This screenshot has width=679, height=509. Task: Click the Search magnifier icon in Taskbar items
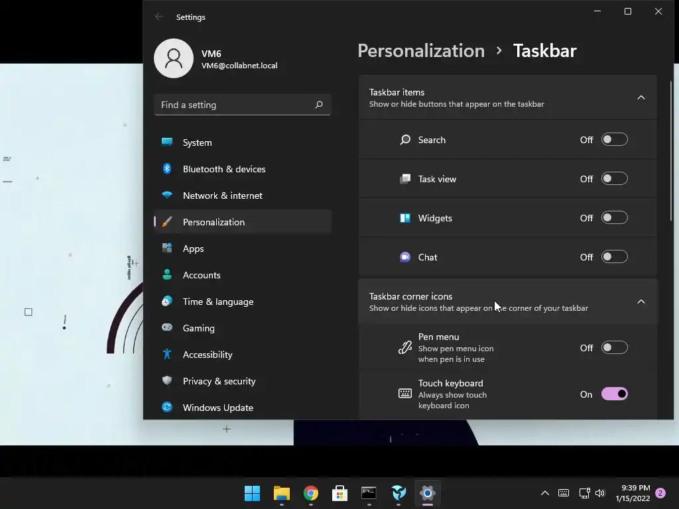(405, 139)
